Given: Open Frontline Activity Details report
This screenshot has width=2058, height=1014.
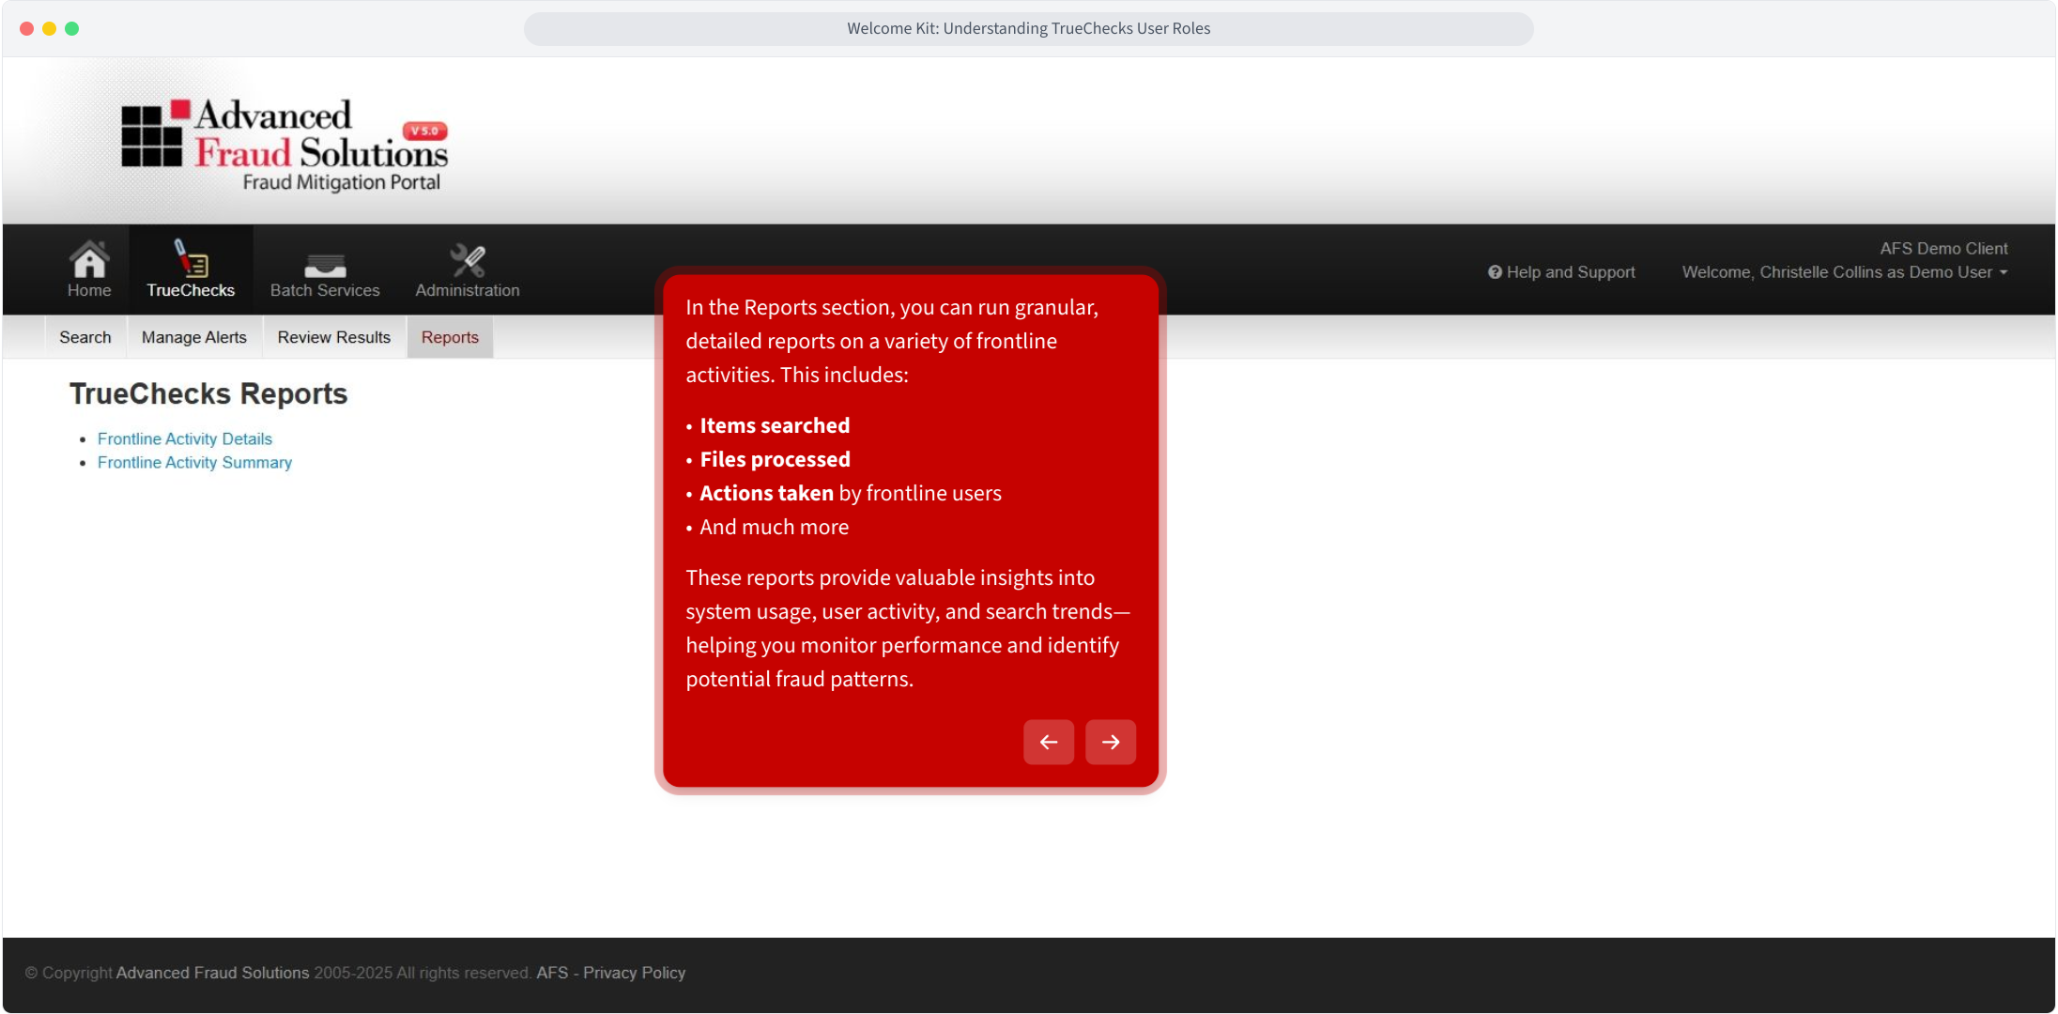Looking at the screenshot, I should tap(185, 438).
